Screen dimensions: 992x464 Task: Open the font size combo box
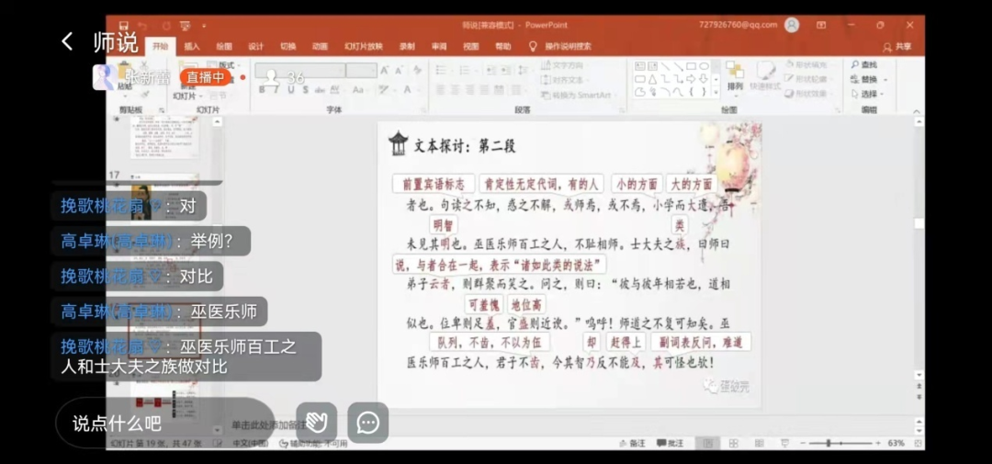point(361,70)
